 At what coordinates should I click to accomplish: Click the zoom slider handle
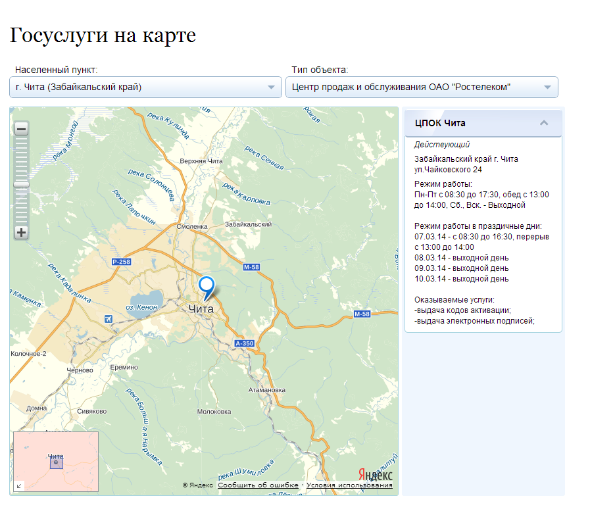point(22,184)
